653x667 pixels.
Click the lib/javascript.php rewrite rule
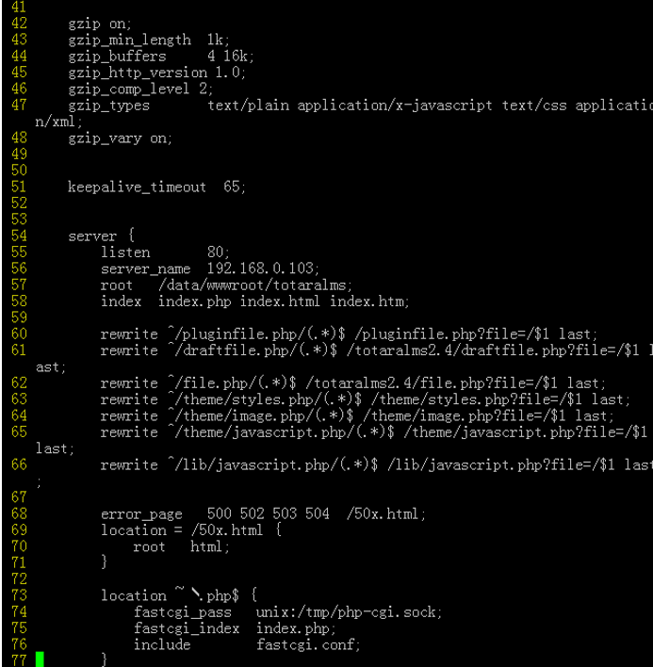point(377,465)
